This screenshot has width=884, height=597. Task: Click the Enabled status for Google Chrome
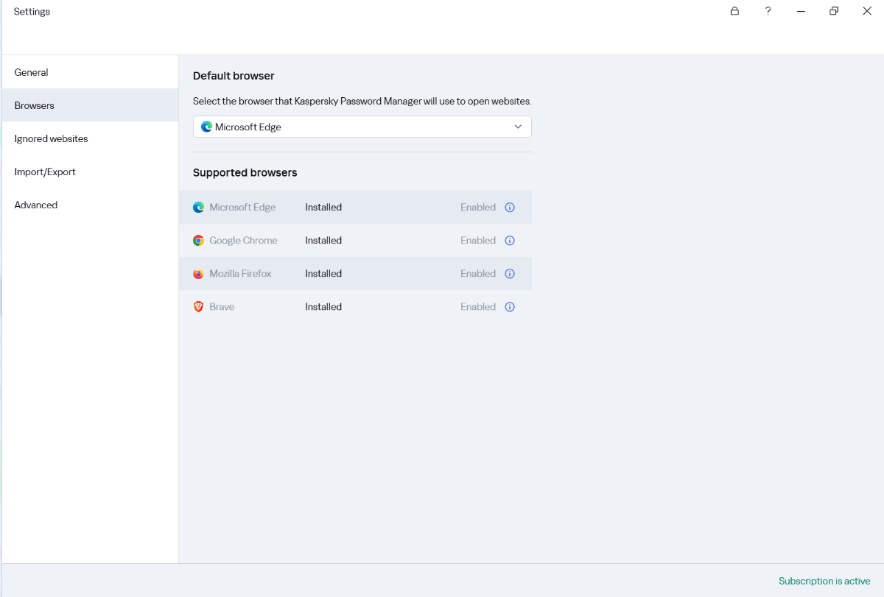click(x=478, y=241)
